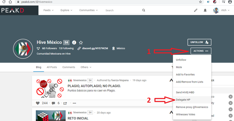The width and height of the screenshot is (234, 121).
Task: Click fuerza-hispana author link
Action: pos(120,80)
